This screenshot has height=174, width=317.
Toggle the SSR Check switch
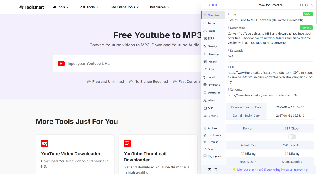[292, 137]
